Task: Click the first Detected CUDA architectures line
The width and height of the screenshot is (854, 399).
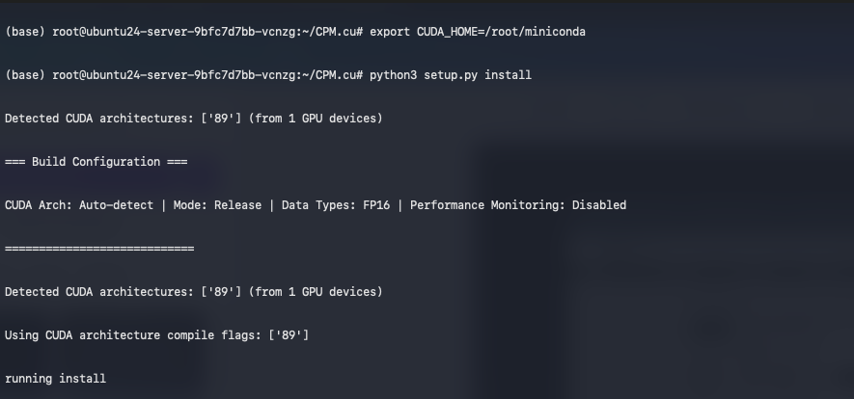Action: 193,119
